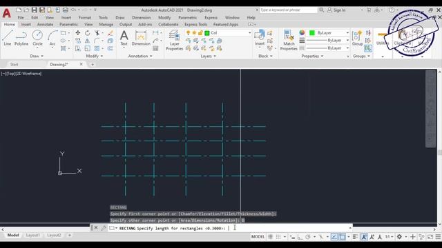Click the Match Properties icon
The width and height of the screenshot is (442, 248).
[289, 40]
